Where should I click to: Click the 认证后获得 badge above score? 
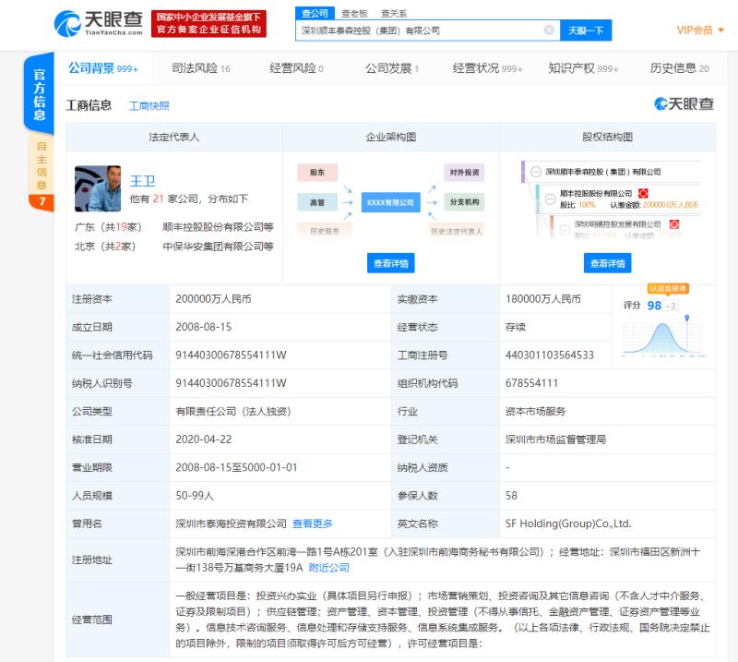click(x=668, y=288)
